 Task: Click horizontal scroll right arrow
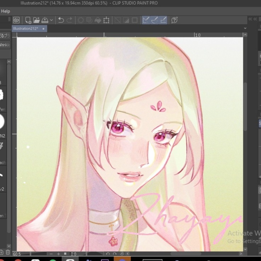241,254
